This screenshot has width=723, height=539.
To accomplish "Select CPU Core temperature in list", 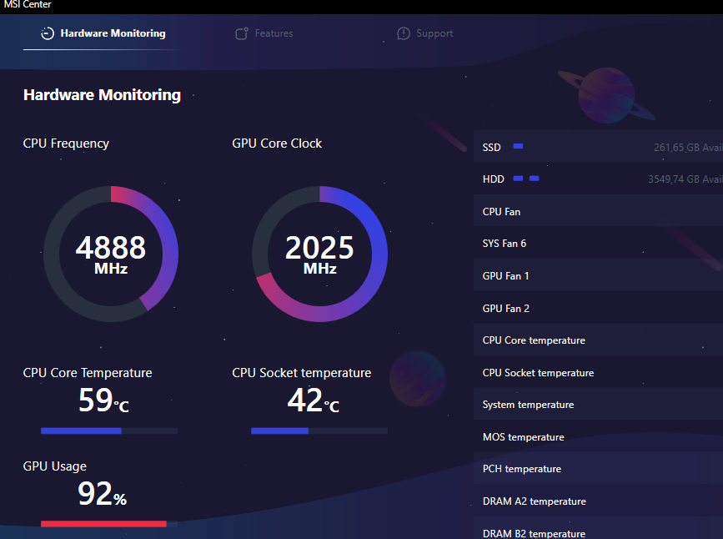I will (598, 340).
